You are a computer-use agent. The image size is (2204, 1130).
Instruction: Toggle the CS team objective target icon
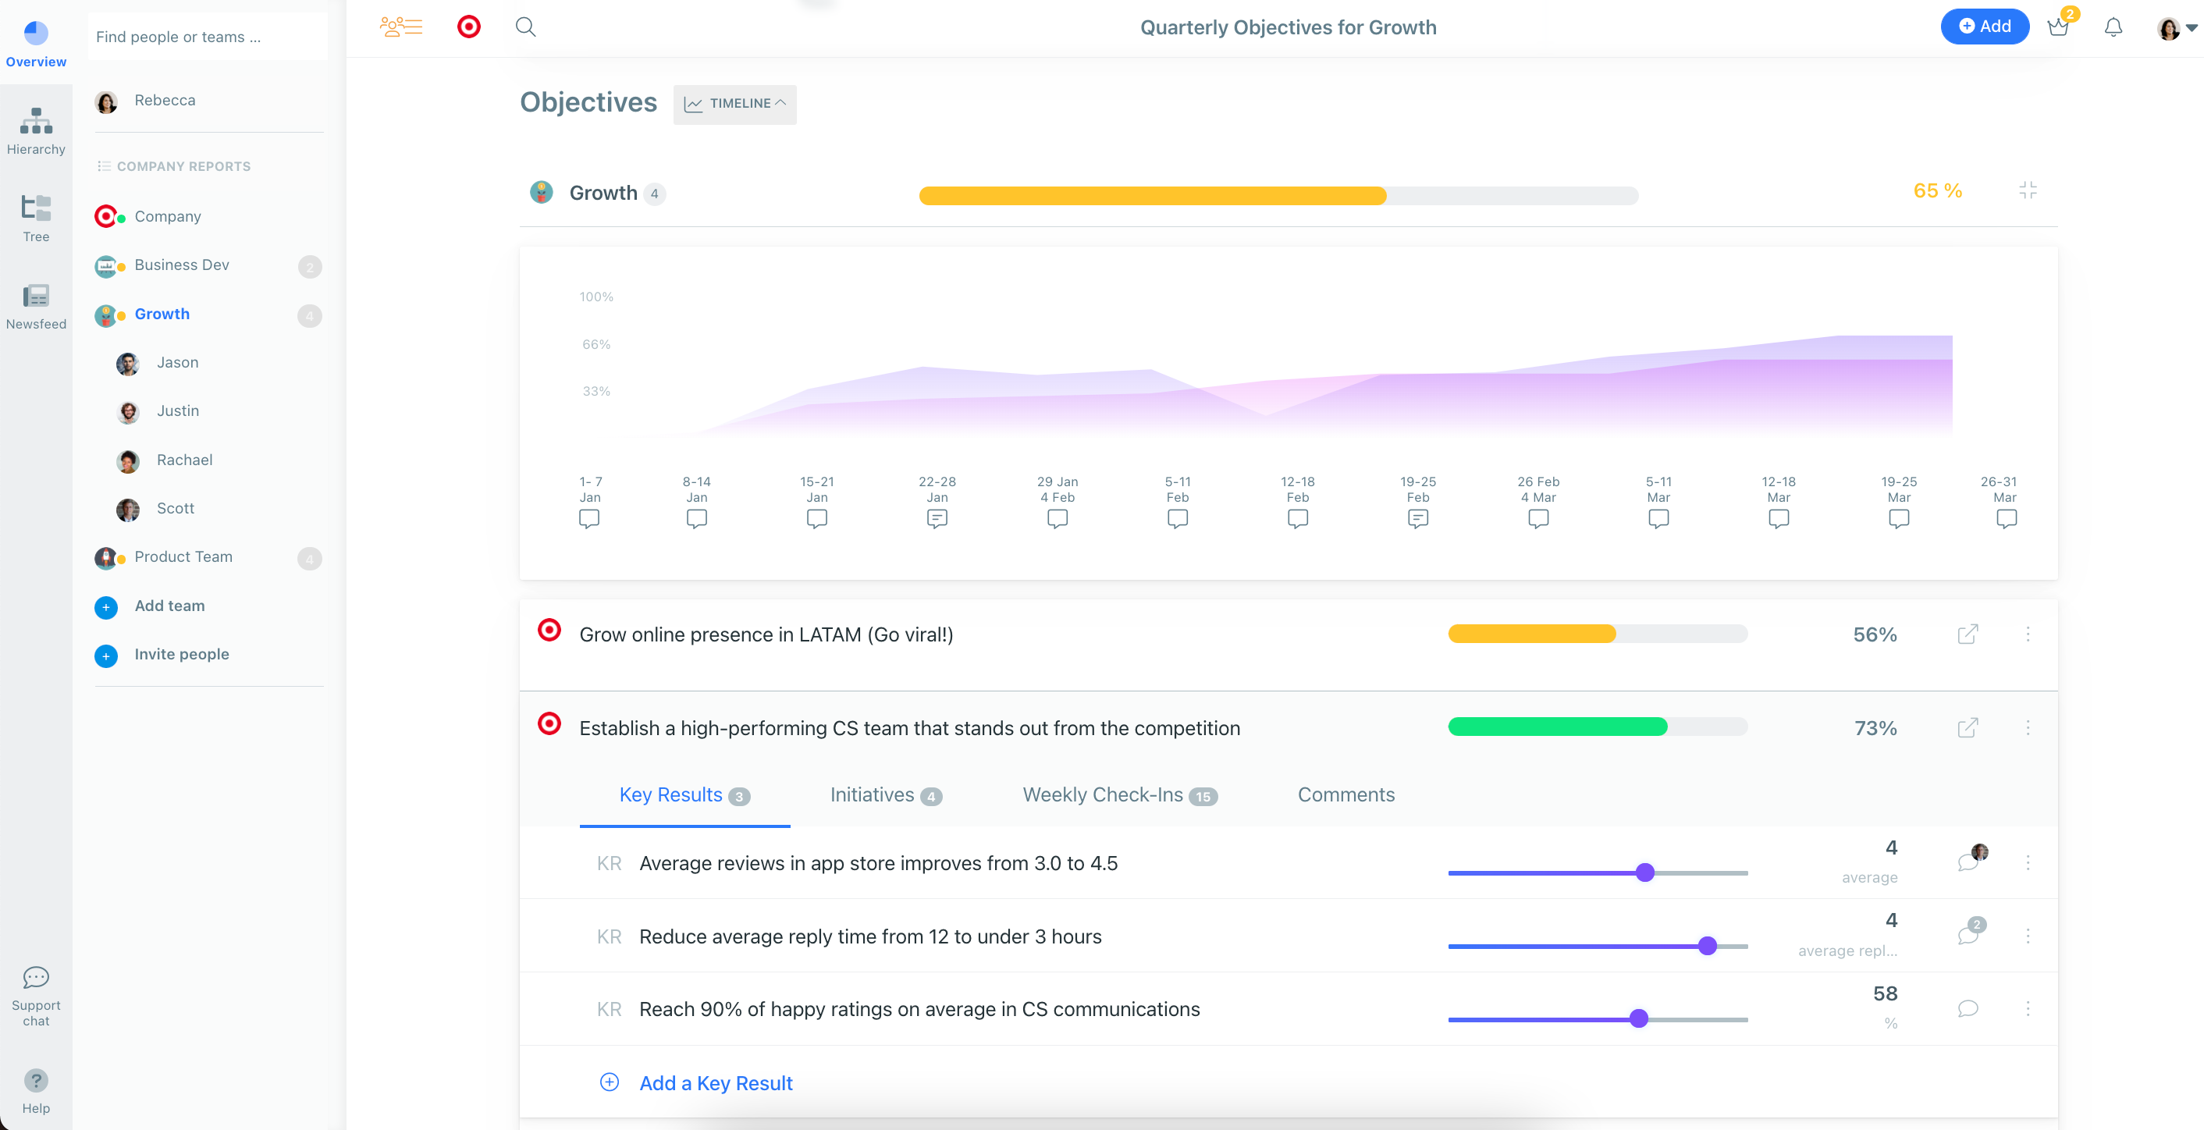(x=549, y=724)
